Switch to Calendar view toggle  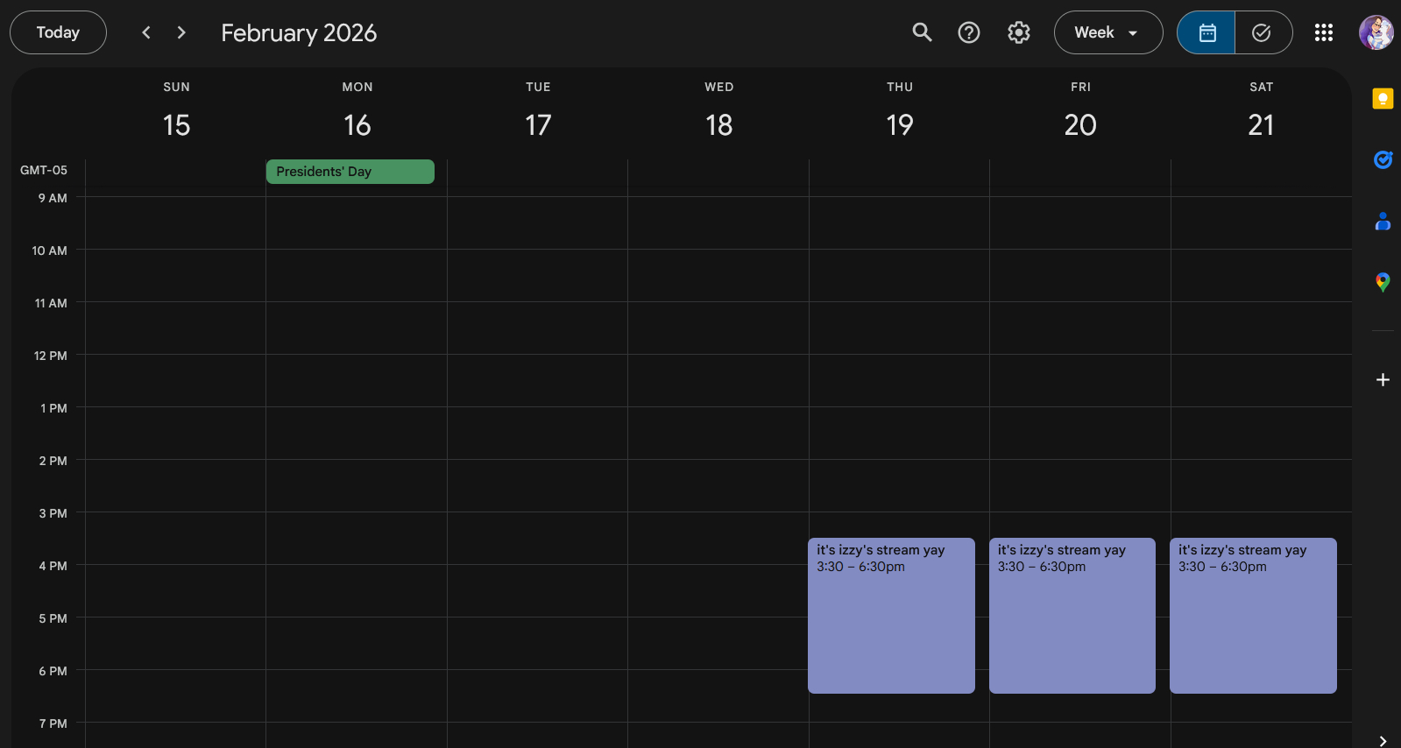(x=1206, y=32)
